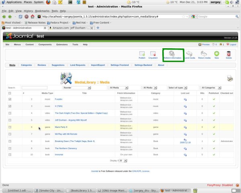Toggle the select-all checkbox in table header
Screen dimensions: 241x193
10,93
